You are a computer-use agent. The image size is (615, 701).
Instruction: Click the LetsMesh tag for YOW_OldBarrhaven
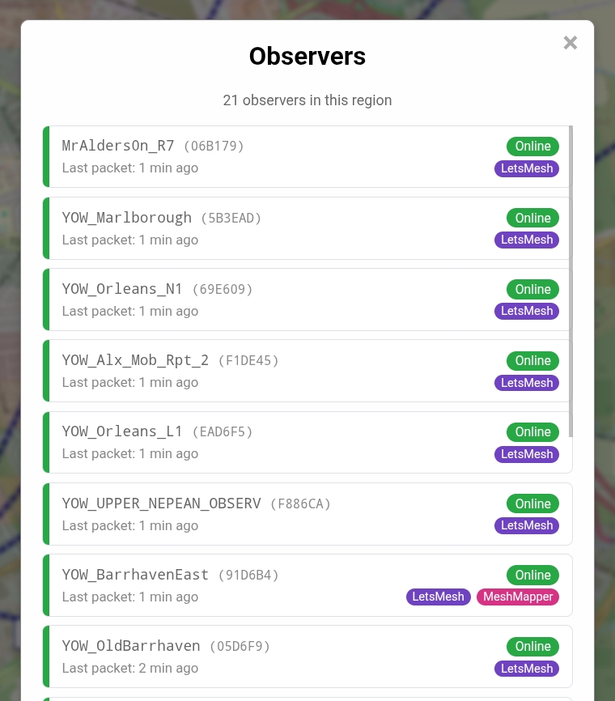click(x=527, y=669)
